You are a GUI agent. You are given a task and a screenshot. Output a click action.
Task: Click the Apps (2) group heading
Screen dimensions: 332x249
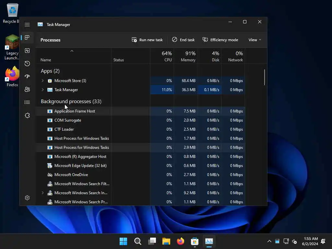(x=50, y=71)
